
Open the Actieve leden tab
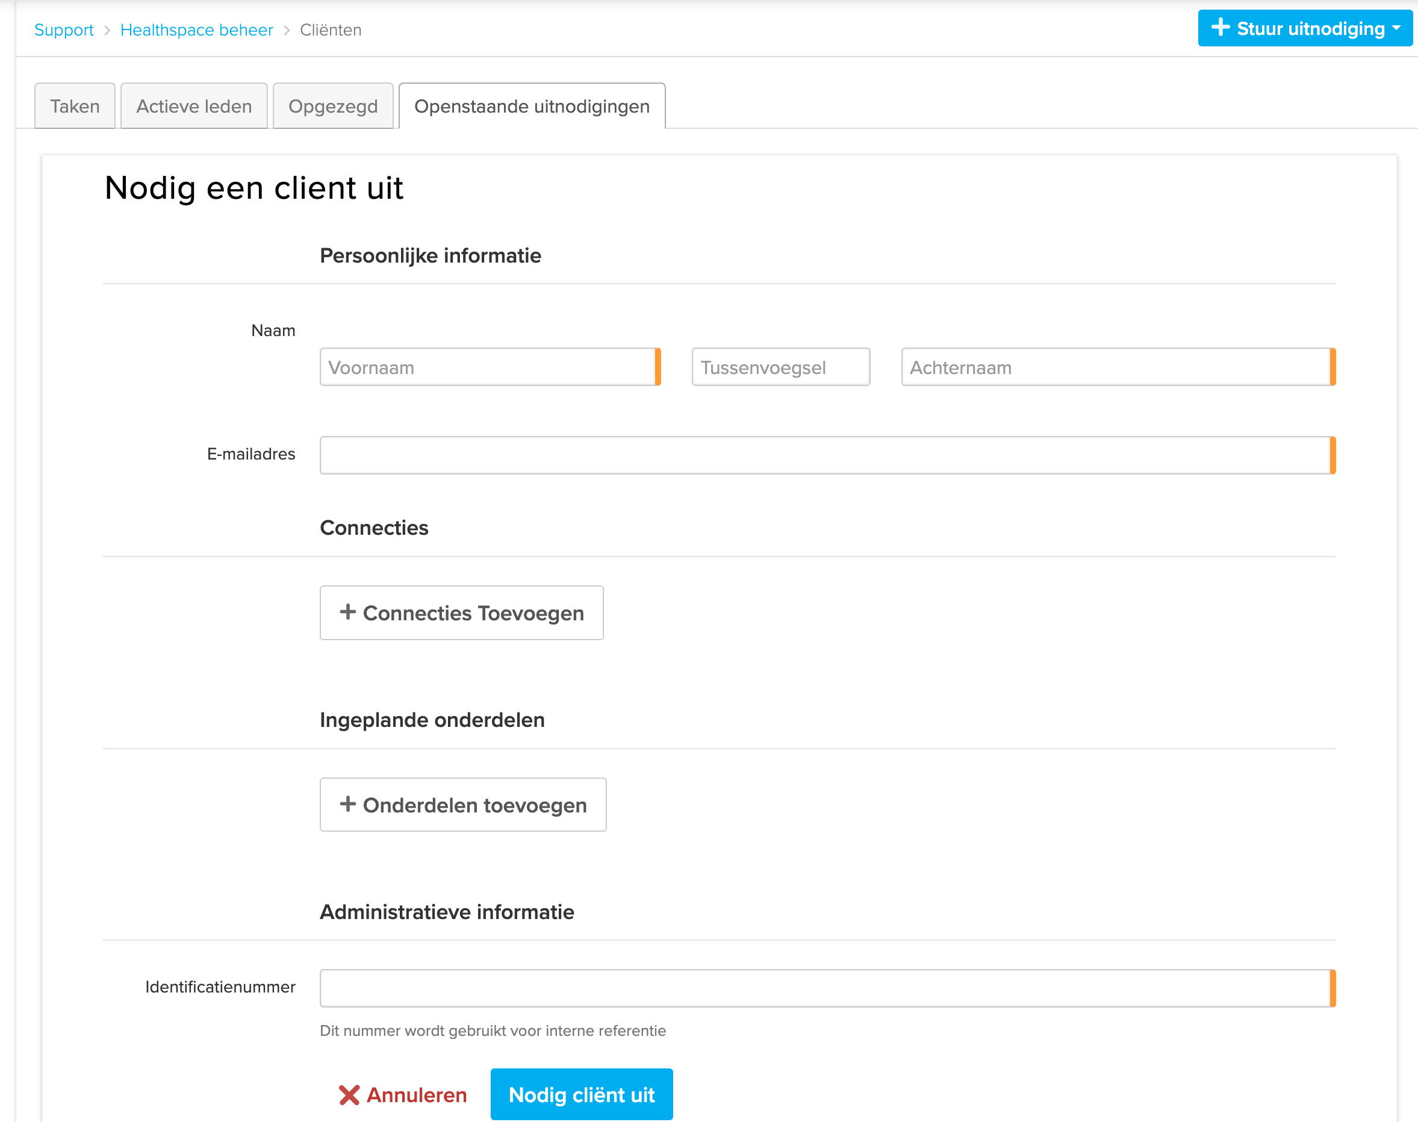[x=194, y=106]
